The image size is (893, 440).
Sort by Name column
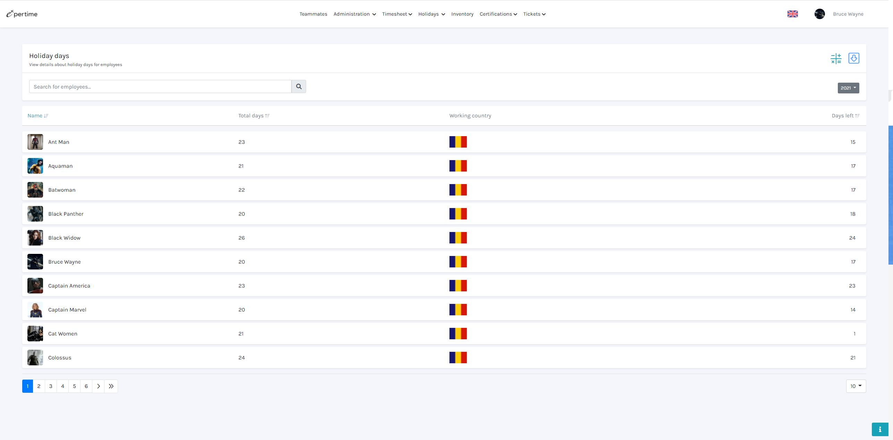[38, 116]
